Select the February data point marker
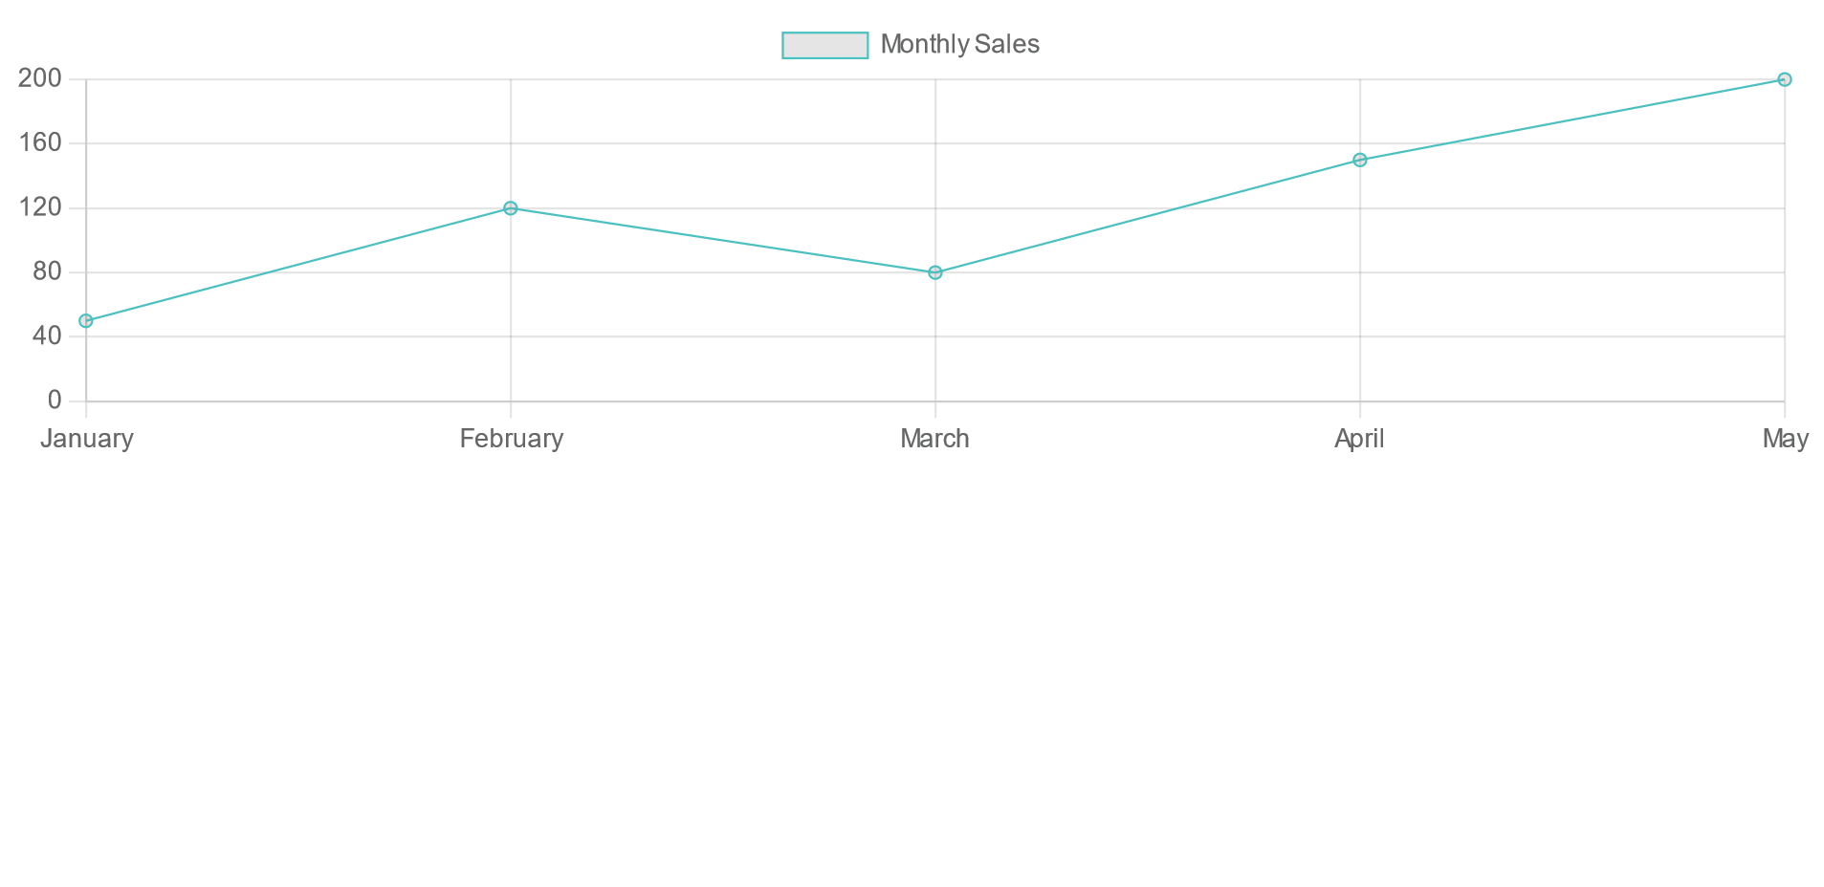 click(511, 208)
